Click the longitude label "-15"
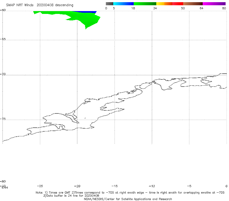The image size is (229, 201). (x=114, y=186)
